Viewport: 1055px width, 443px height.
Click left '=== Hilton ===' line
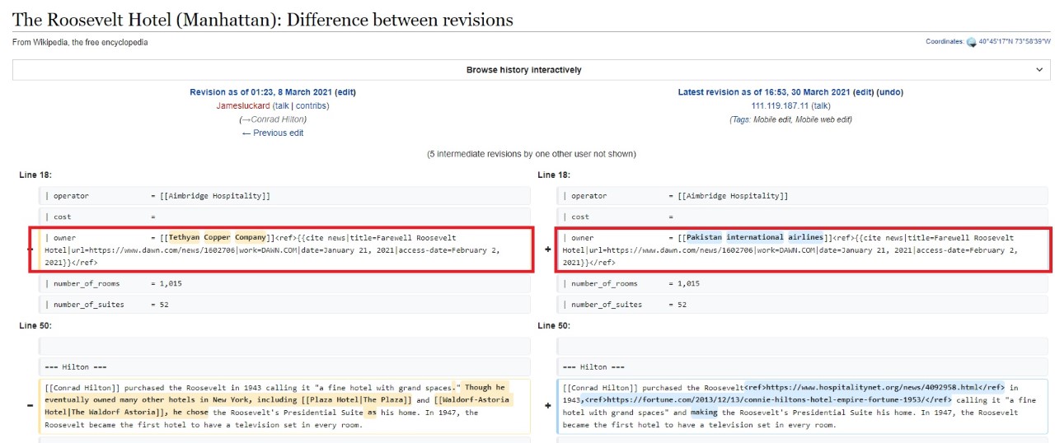pyautogui.click(x=284, y=366)
